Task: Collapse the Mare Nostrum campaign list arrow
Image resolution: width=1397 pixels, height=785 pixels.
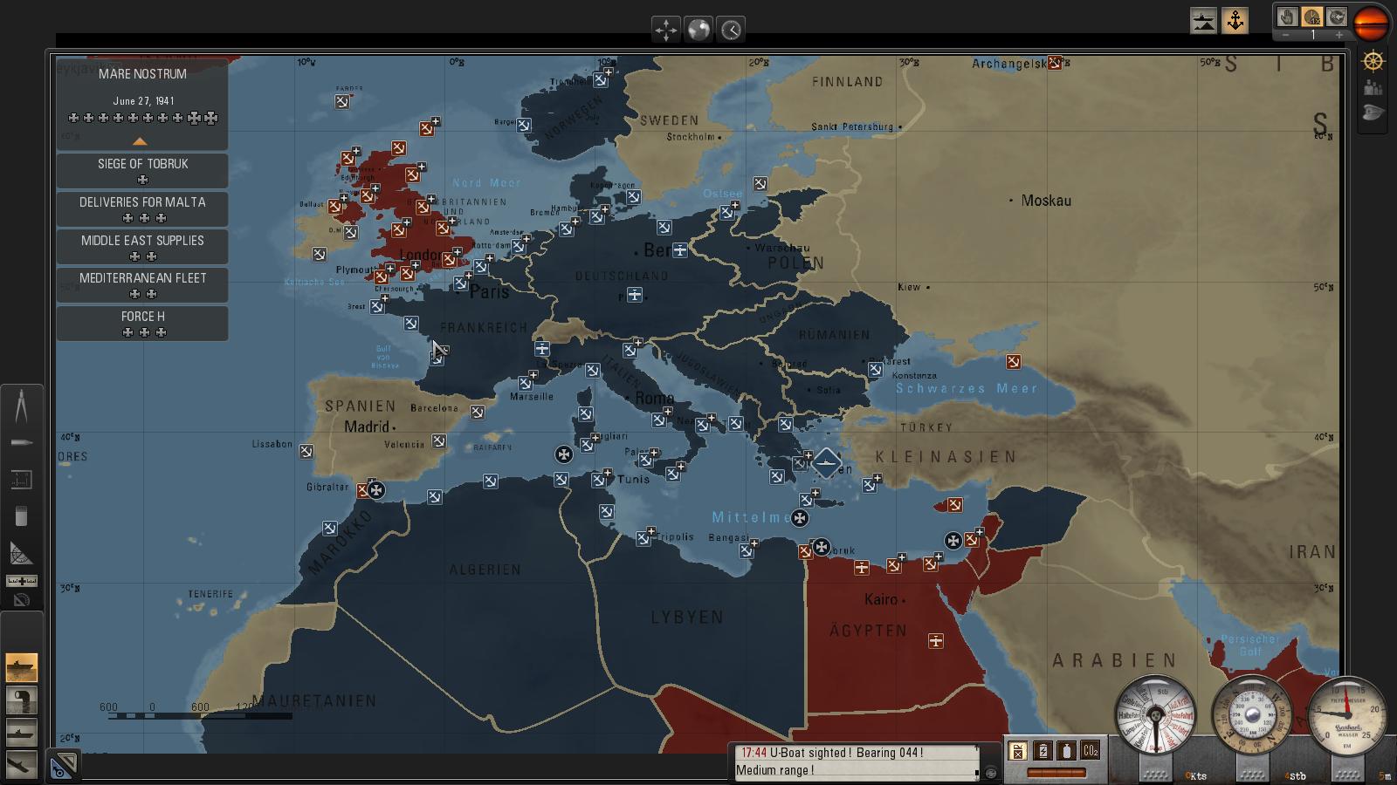Action: pos(140,141)
